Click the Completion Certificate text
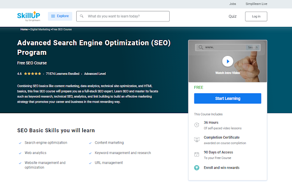292x189 pixels. click(x=222, y=137)
